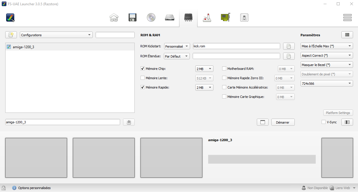Open the ROM Kickstart type dropdown
Viewport: 358px width, 192px height.
coord(177,46)
